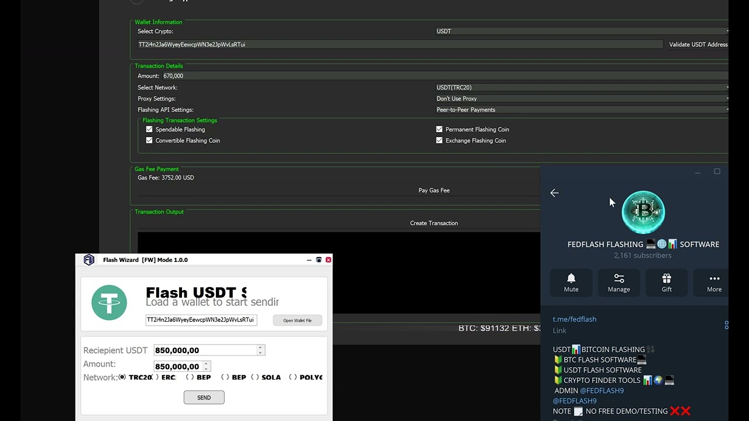Click the Recipient USDT value field

pos(205,350)
